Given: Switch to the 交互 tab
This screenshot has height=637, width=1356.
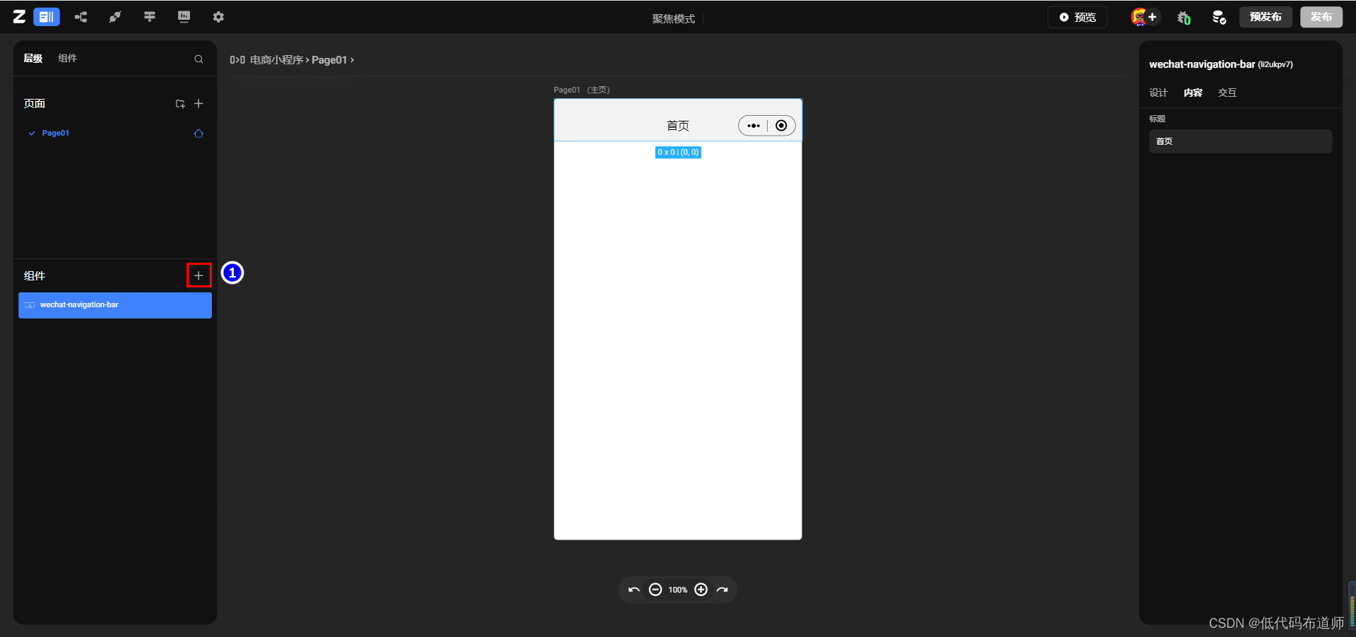Looking at the screenshot, I should click(x=1227, y=93).
